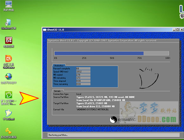Click the 50% progress scale label
This screenshot has height=140, width=184.
point(112,58)
